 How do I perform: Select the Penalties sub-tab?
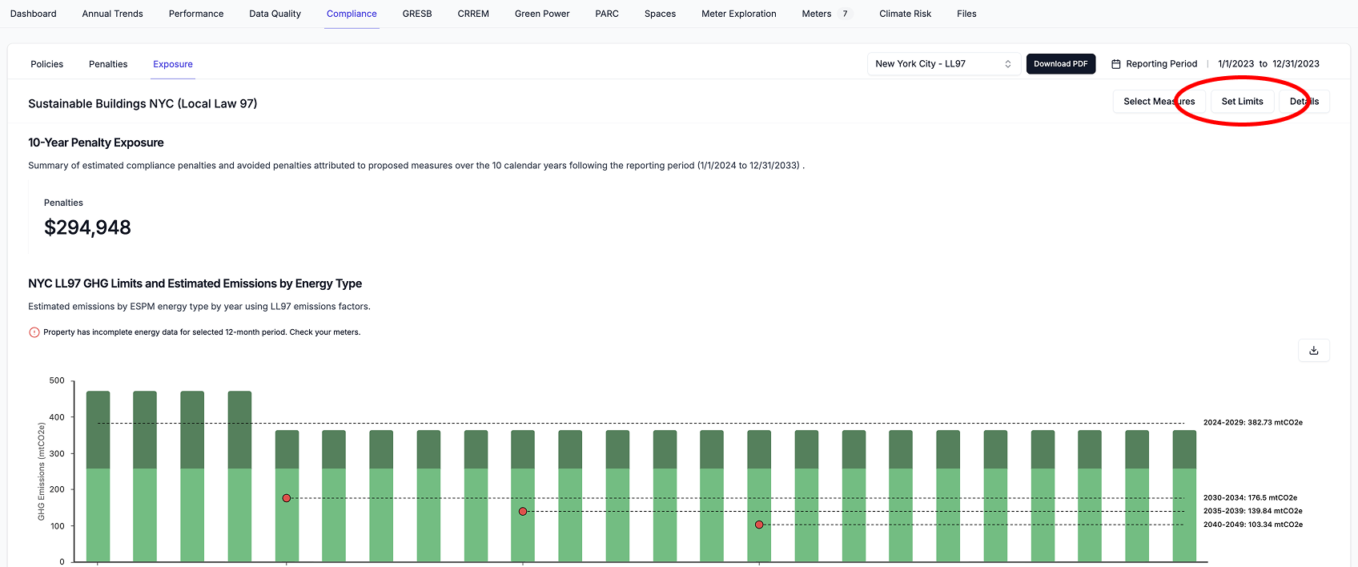[x=108, y=64]
